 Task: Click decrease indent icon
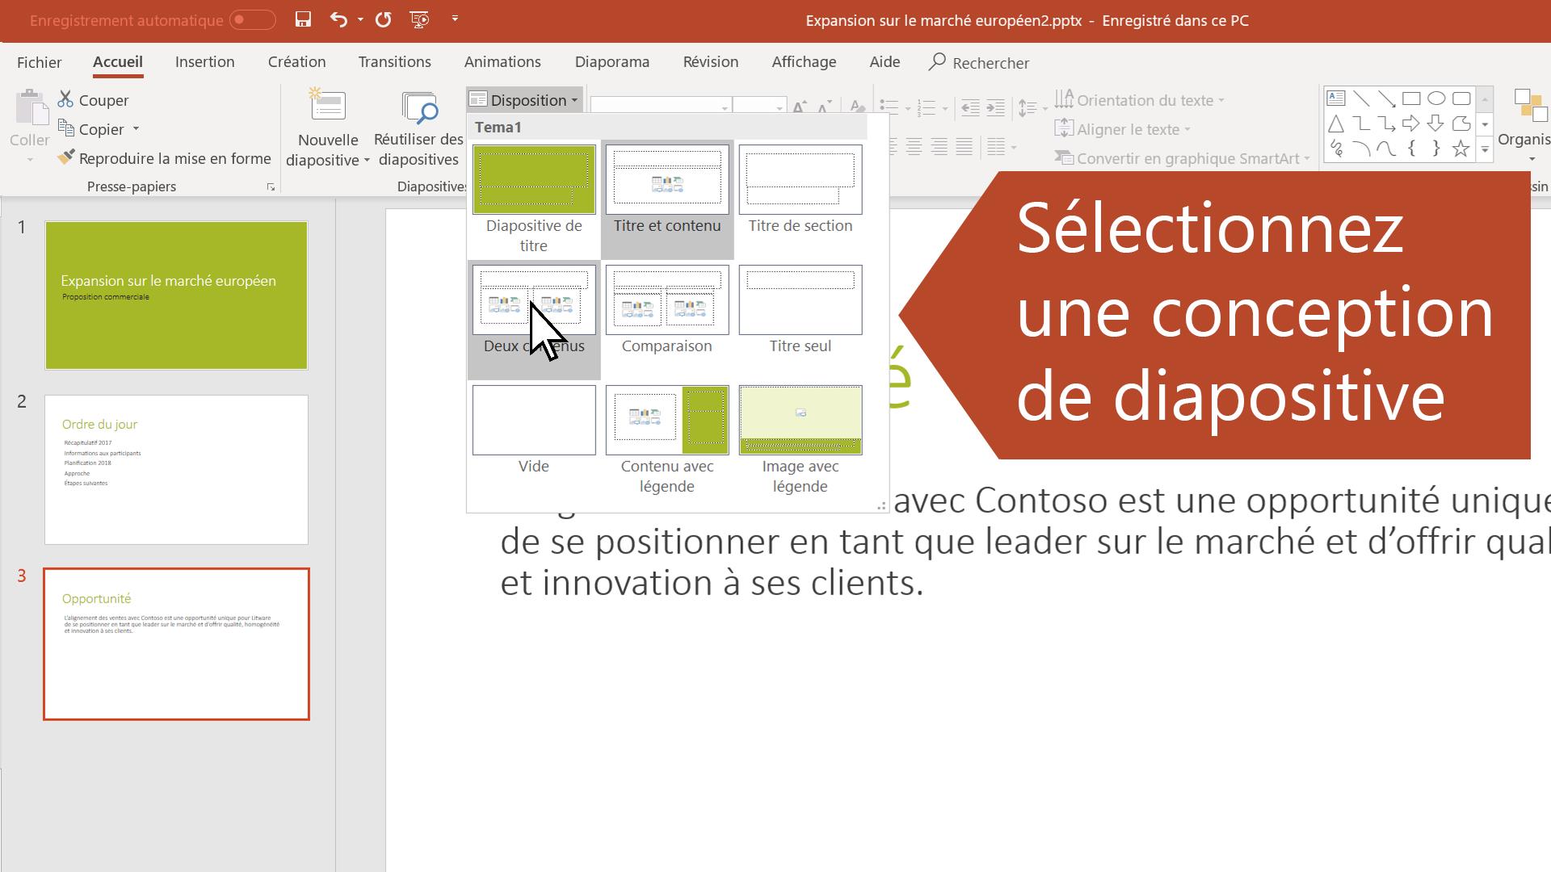[x=971, y=107]
